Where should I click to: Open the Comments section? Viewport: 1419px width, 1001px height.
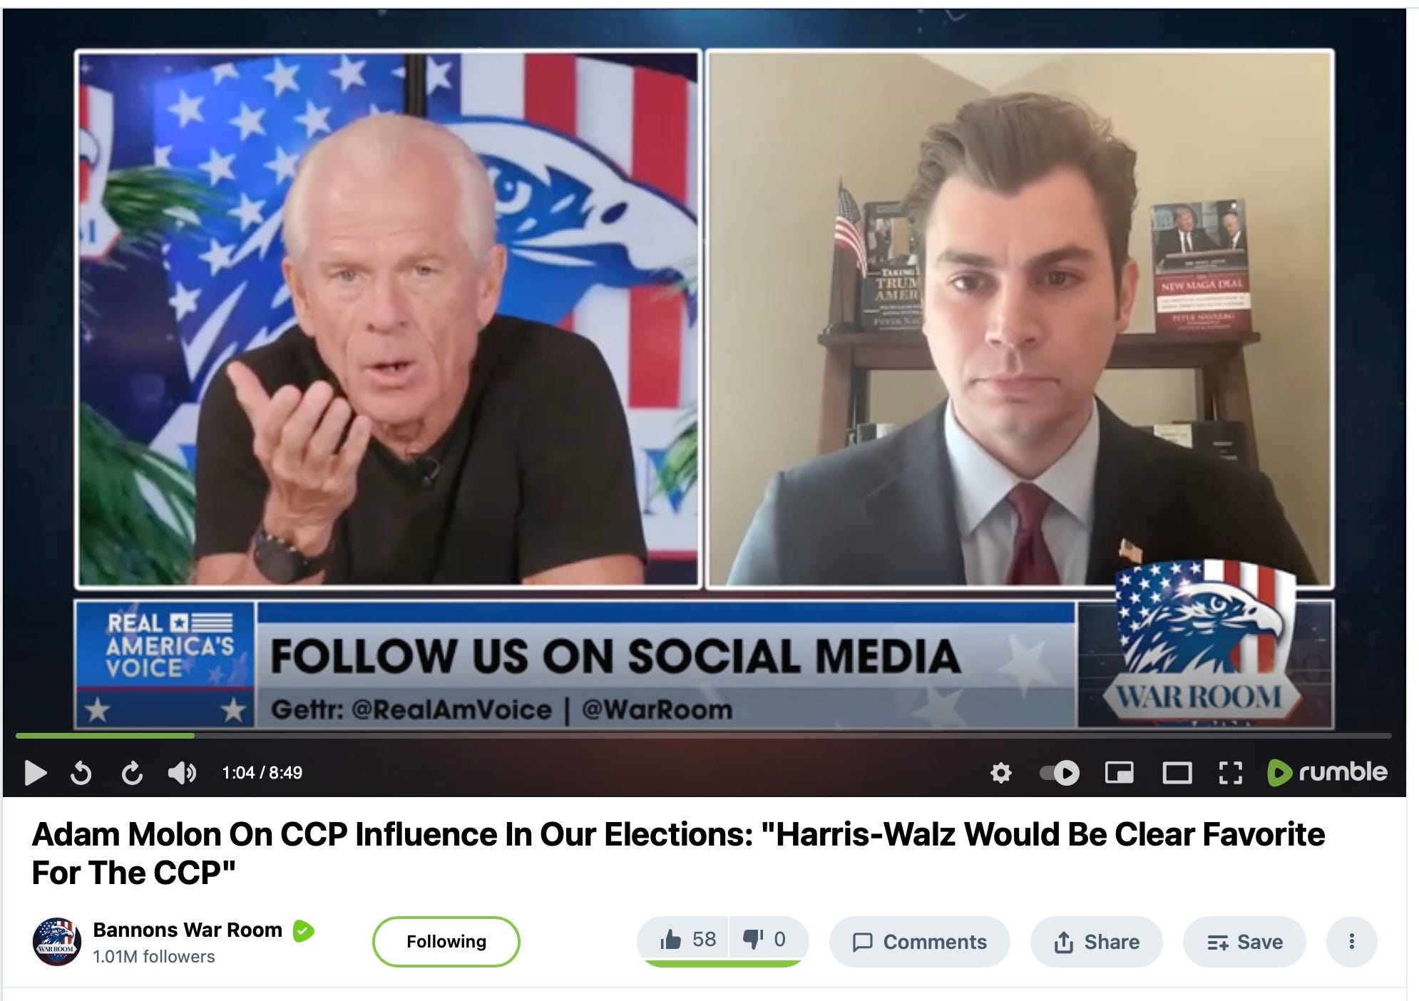pyautogui.click(x=919, y=942)
